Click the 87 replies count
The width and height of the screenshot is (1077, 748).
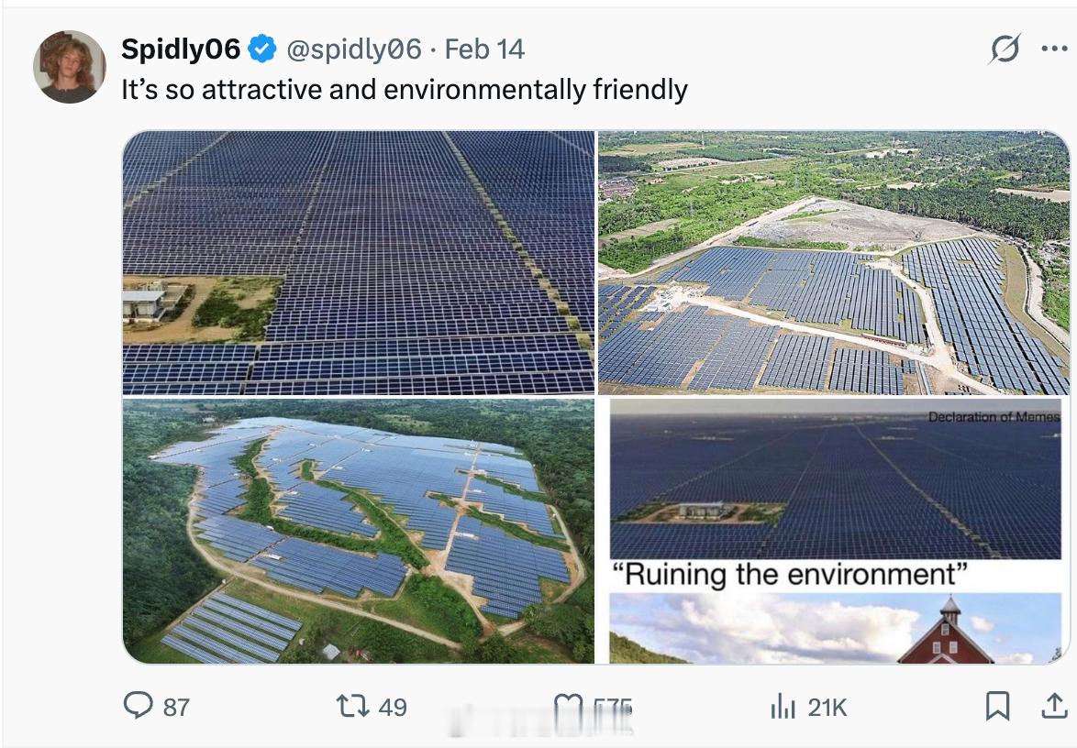[176, 707]
